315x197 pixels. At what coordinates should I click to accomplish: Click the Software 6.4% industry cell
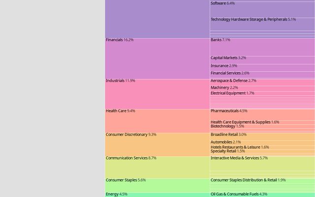[262, 8]
